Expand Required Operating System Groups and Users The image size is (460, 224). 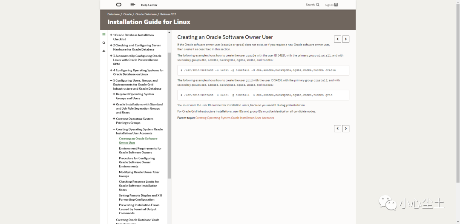click(114, 94)
